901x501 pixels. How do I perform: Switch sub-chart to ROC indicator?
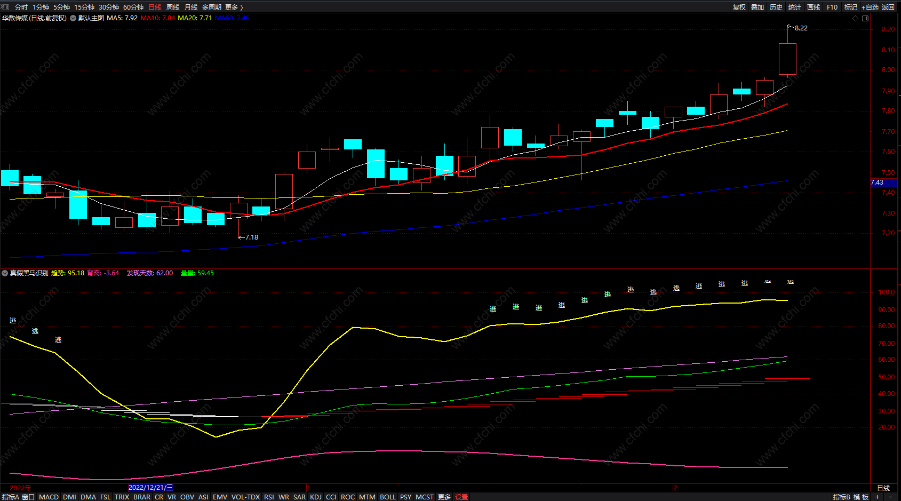(348, 497)
